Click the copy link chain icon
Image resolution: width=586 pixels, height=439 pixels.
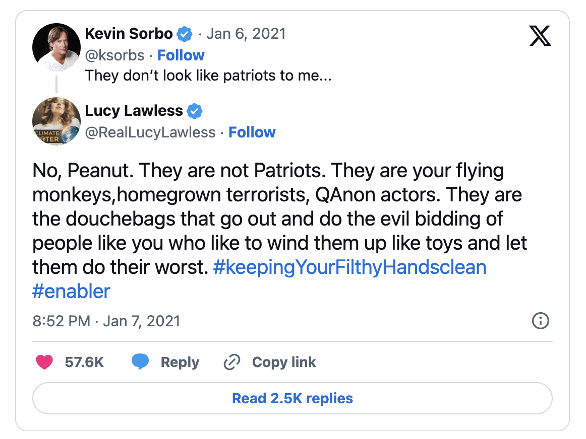click(231, 362)
